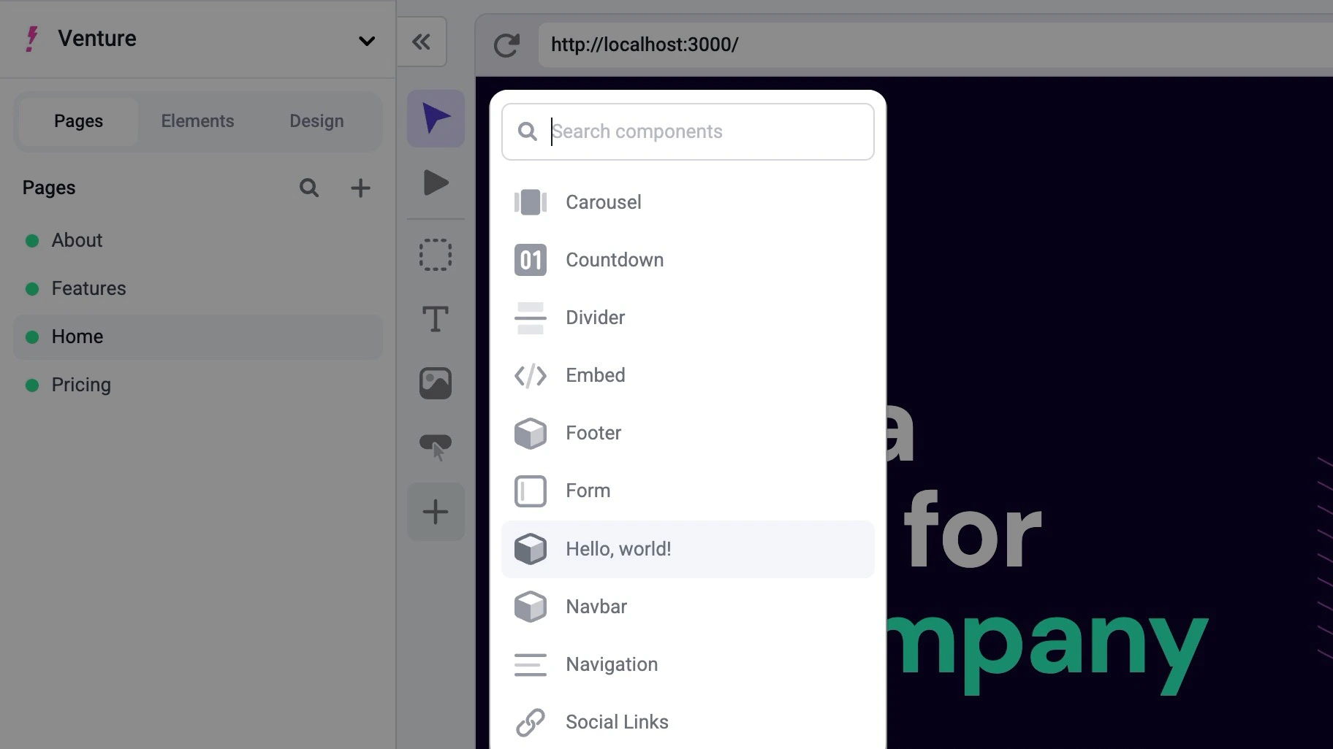Viewport: 1333px width, 749px height.
Task: Select the marquee selection tool
Action: click(x=435, y=255)
